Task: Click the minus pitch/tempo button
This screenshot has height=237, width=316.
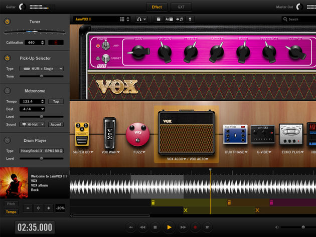Action: tap(28, 208)
